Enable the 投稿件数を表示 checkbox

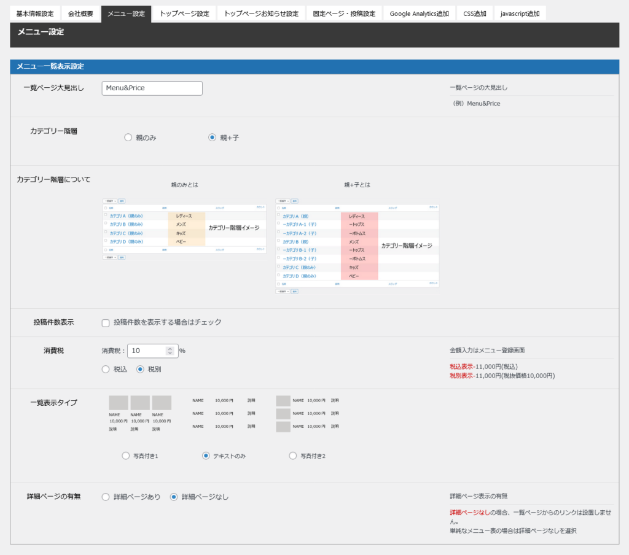[x=106, y=323]
